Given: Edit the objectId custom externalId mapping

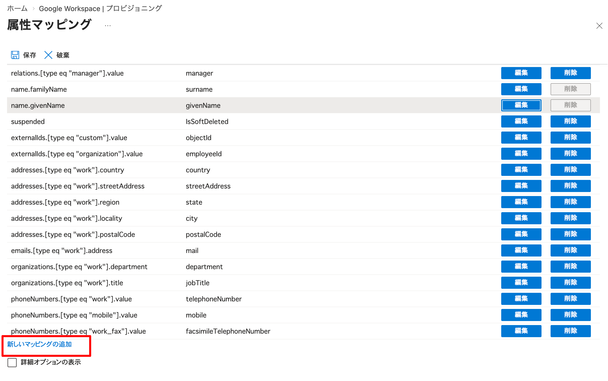Looking at the screenshot, I should 521,137.
